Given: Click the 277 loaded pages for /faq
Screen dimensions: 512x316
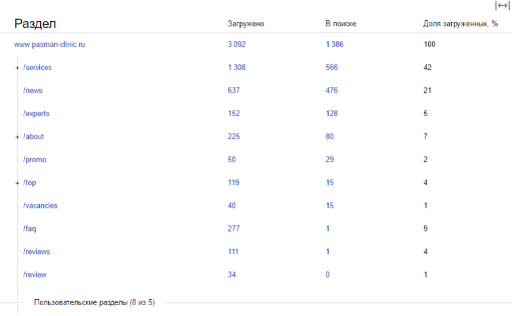Looking at the screenshot, I should click(233, 229).
